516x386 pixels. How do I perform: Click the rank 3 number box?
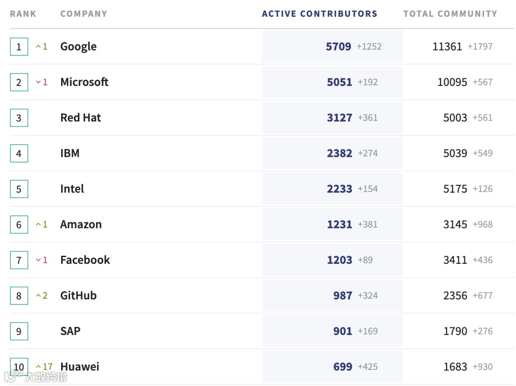tap(19, 118)
